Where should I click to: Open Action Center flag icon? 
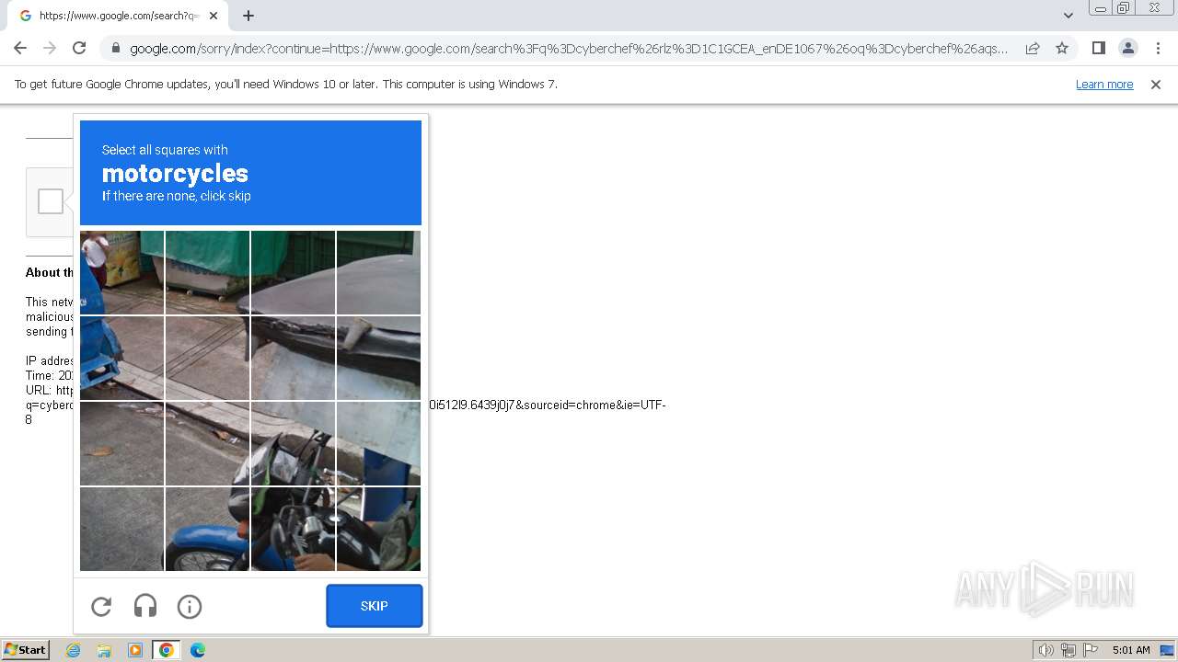1091,650
